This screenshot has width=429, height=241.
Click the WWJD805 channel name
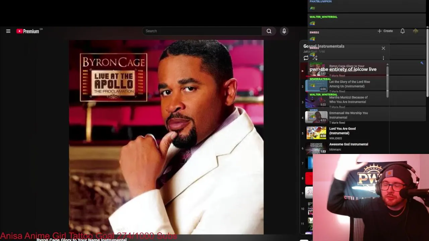335,138
